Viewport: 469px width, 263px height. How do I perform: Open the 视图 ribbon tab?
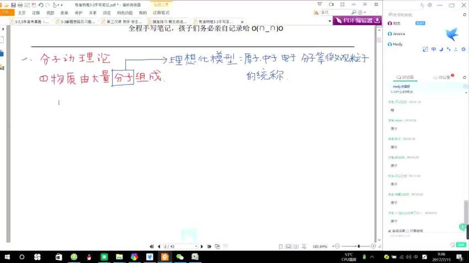(x=50, y=13)
